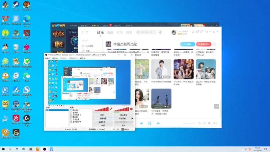Open NBA2K desktop shortcut
The width and height of the screenshot is (270, 152).
[x=27, y=6]
